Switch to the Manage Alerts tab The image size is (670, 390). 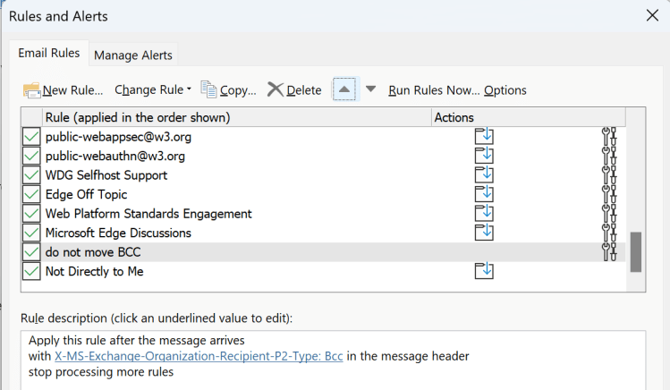tap(133, 55)
